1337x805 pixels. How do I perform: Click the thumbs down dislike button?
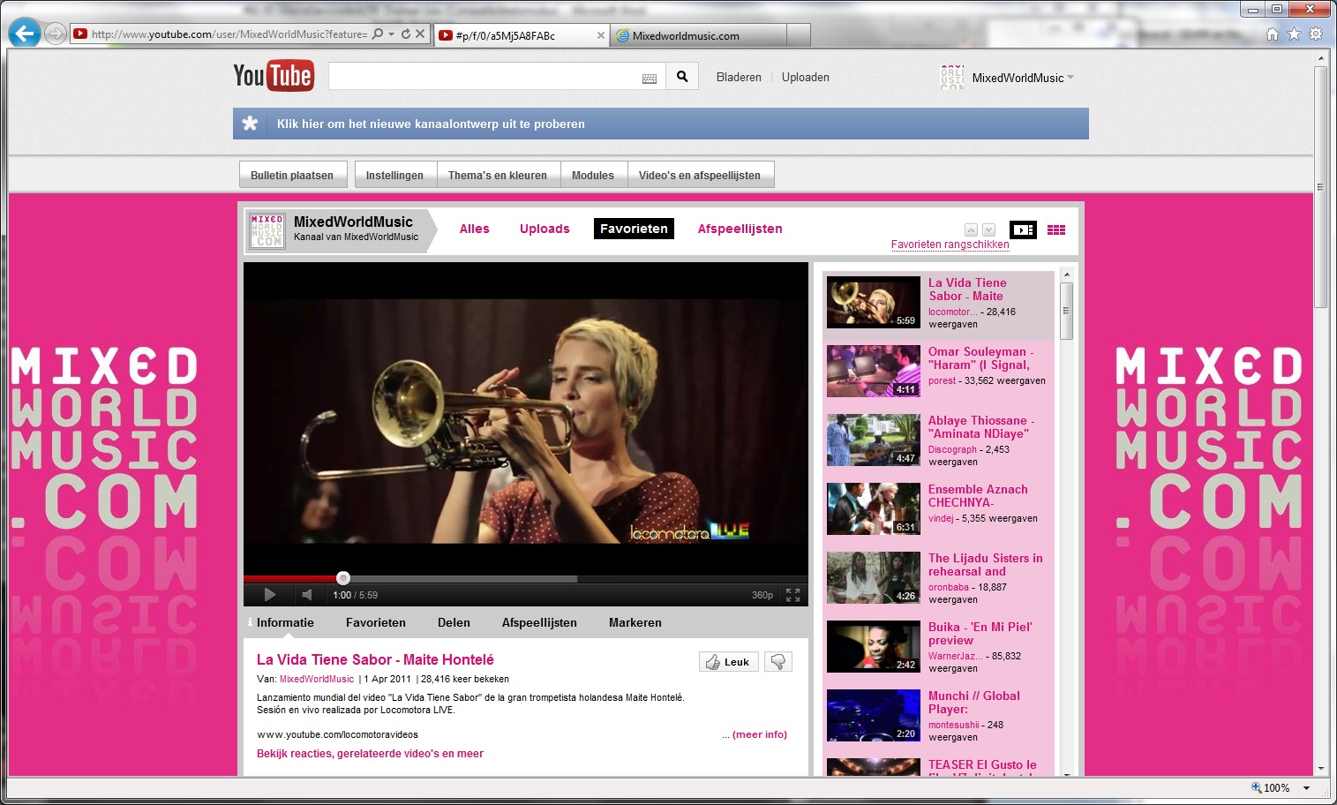(777, 662)
